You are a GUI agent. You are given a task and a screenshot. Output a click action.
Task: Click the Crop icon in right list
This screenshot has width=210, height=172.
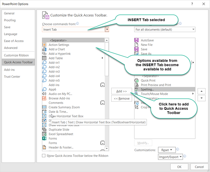pyautogui.click(x=136, y=107)
